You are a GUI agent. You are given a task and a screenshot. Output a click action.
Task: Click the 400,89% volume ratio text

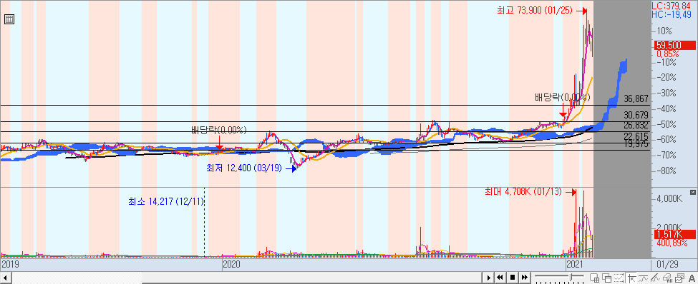(x=672, y=243)
